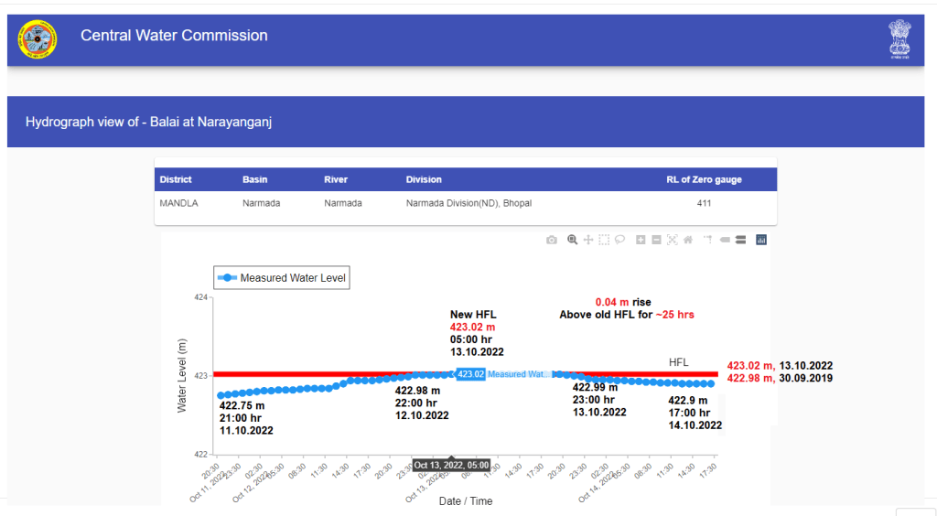Viewport: 937px width, 516px height.
Task: Click the Autoscale chart icon
Action: [673, 240]
